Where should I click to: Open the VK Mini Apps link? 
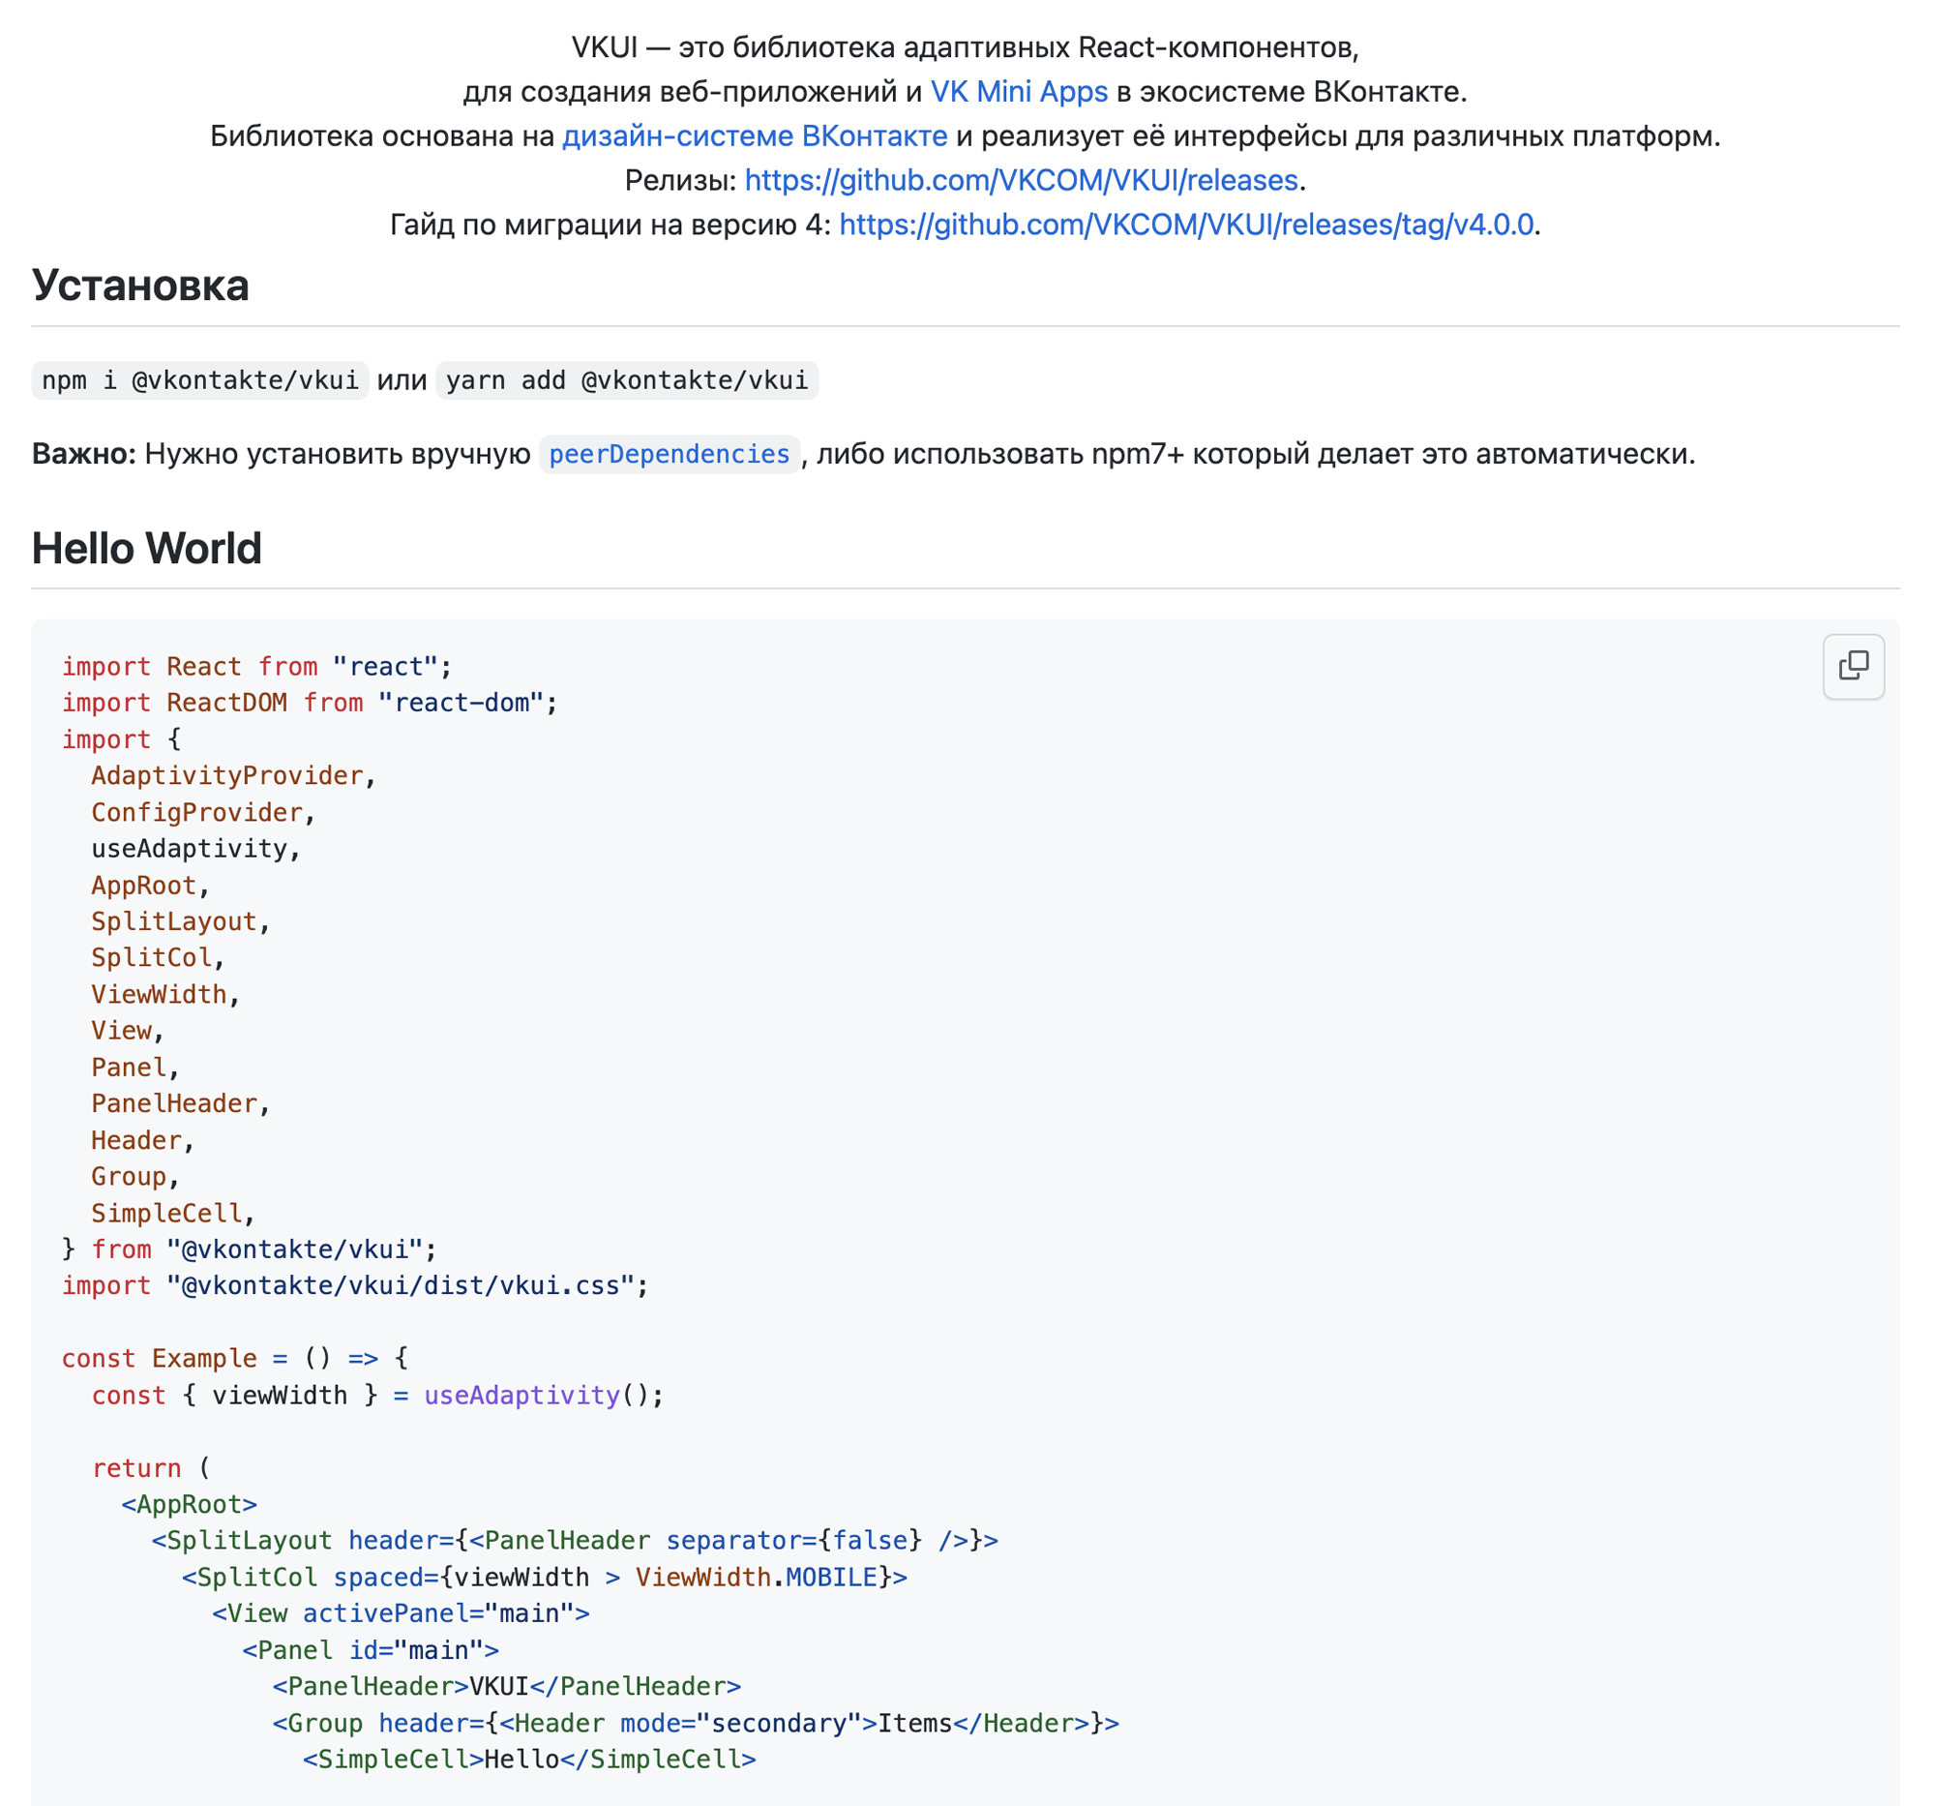click(x=1019, y=92)
